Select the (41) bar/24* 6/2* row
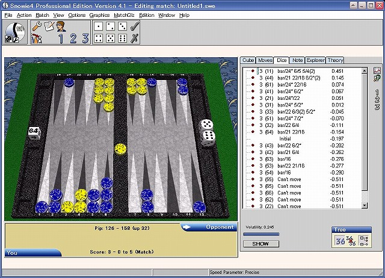385x278 pixels. 301,91
